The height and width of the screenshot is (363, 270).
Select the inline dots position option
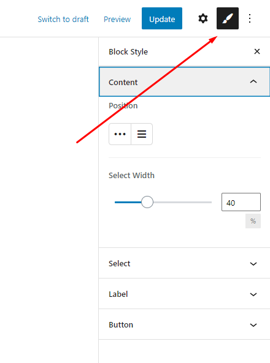120,134
